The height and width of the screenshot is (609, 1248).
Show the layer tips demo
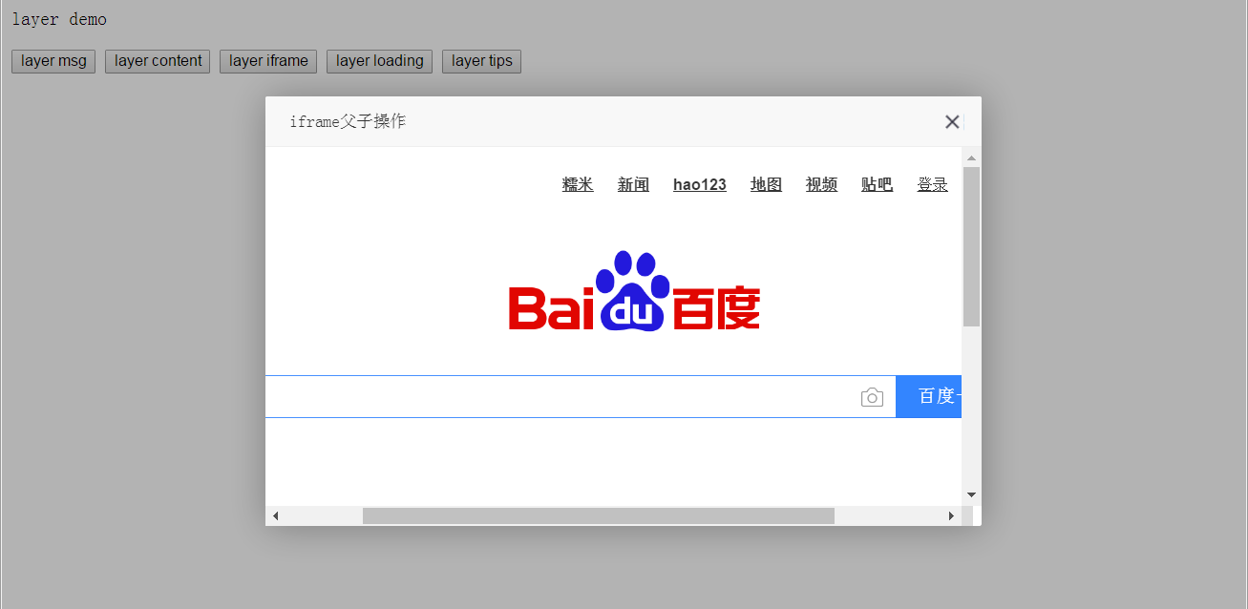tap(481, 61)
